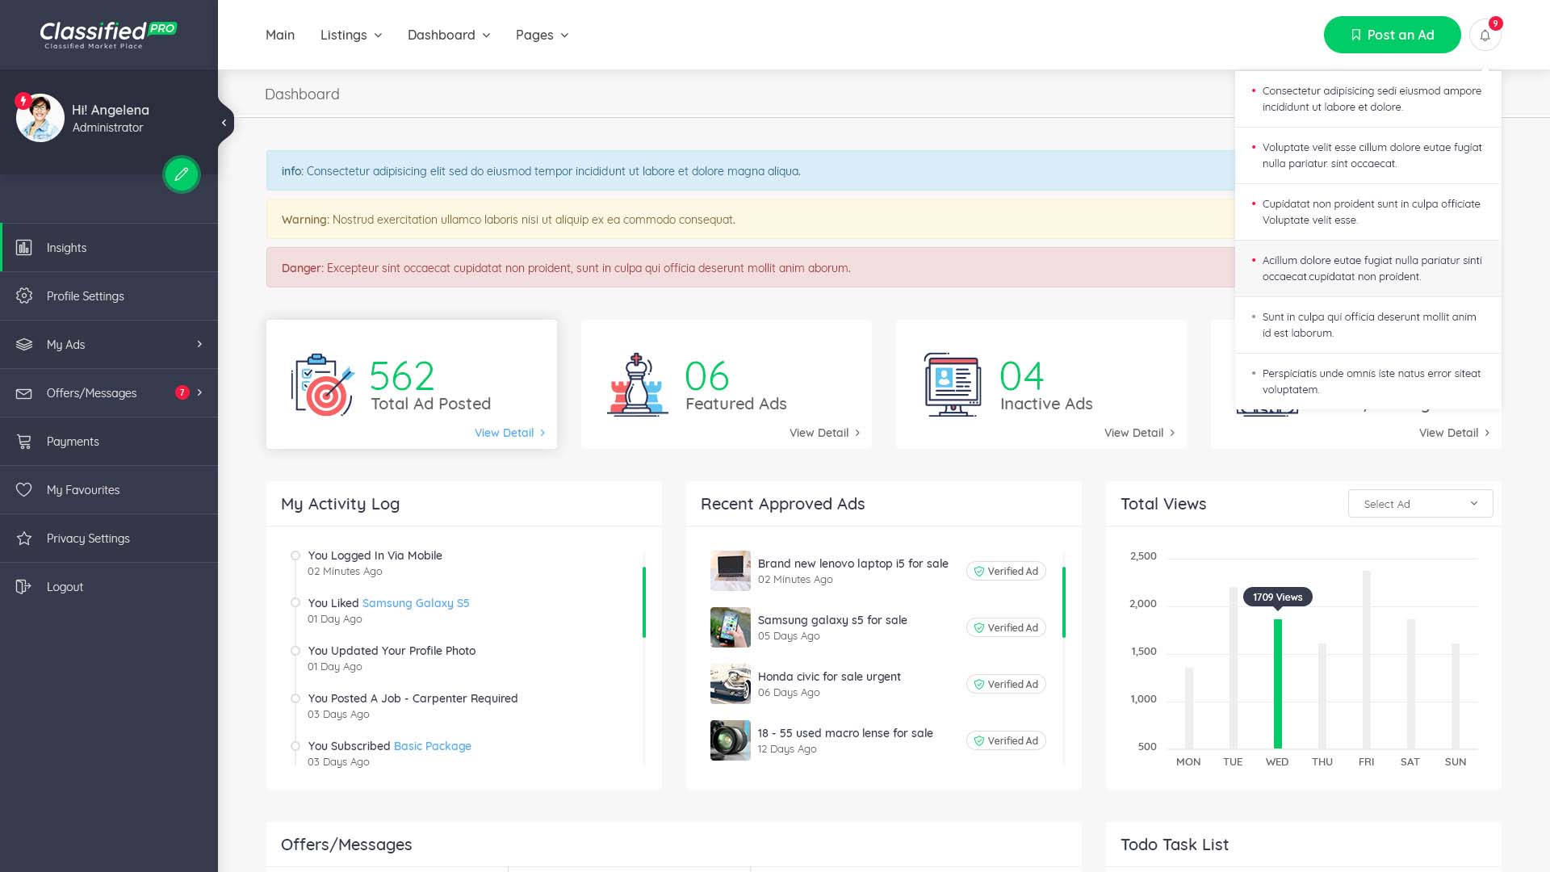Click the Verified Ad badge for Honda civic
Viewport: 1550px width, 872px height.
(1006, 685)
